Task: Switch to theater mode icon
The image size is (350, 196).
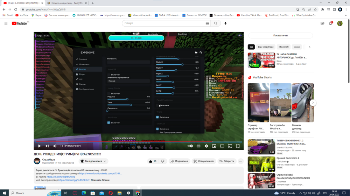Action: point(222,146)
